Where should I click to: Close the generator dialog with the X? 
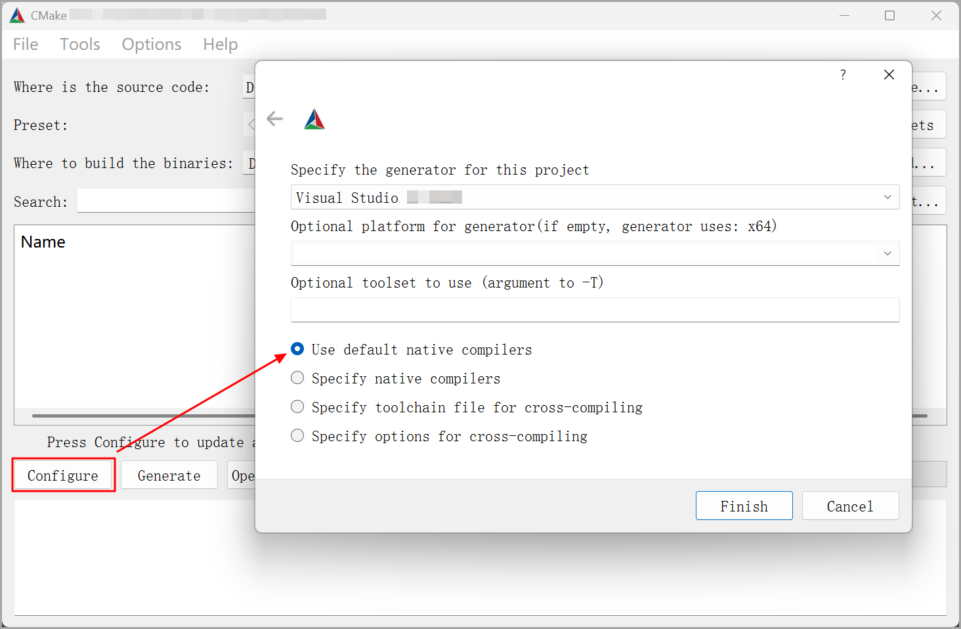(889, 75)
